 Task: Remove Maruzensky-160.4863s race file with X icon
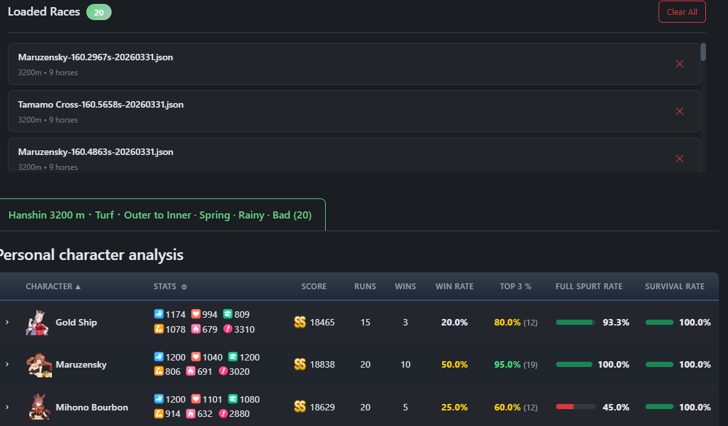[x=679, y=159]
